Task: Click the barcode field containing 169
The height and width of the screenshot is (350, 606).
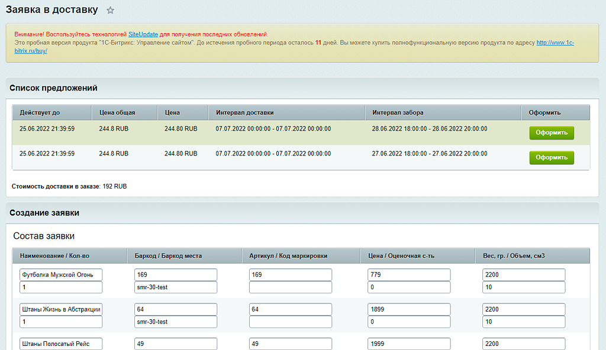Action: (x=176, y=275)
